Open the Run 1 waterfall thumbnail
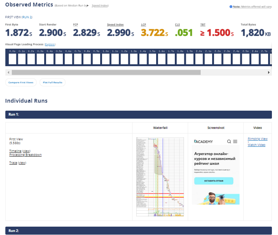 160,177
